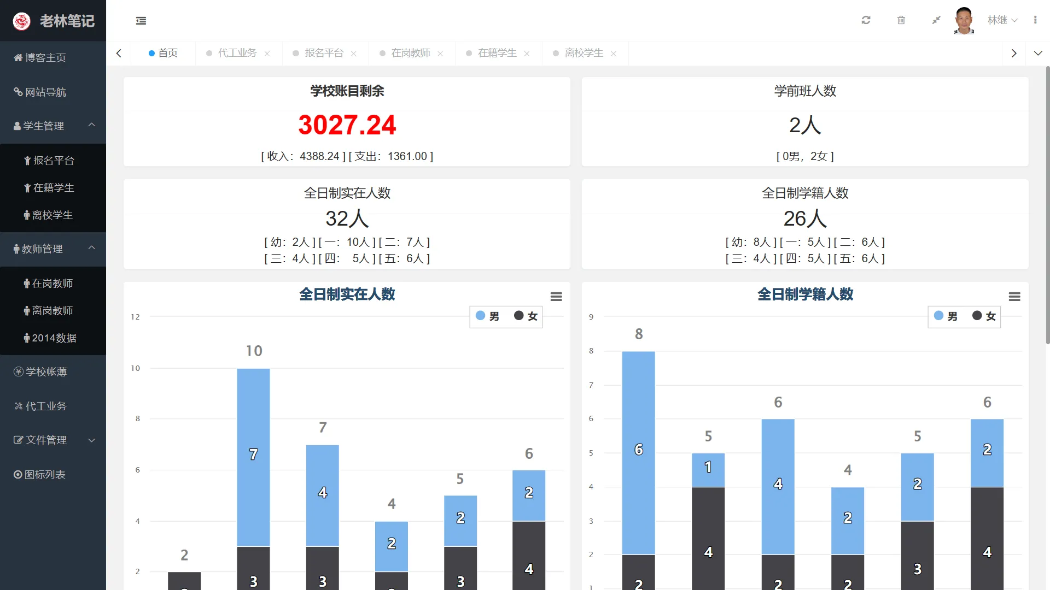
Task: Toggle 男 series in 全日制实在人数 chart legend
Action: pyautogui.click(x=488, y=316)
